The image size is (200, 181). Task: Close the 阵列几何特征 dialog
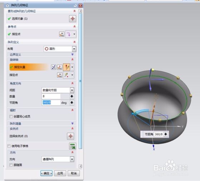tap(81, 5)
